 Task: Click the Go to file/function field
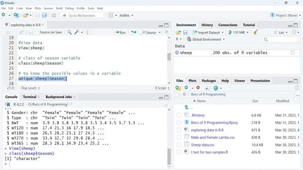pos(82,16)
